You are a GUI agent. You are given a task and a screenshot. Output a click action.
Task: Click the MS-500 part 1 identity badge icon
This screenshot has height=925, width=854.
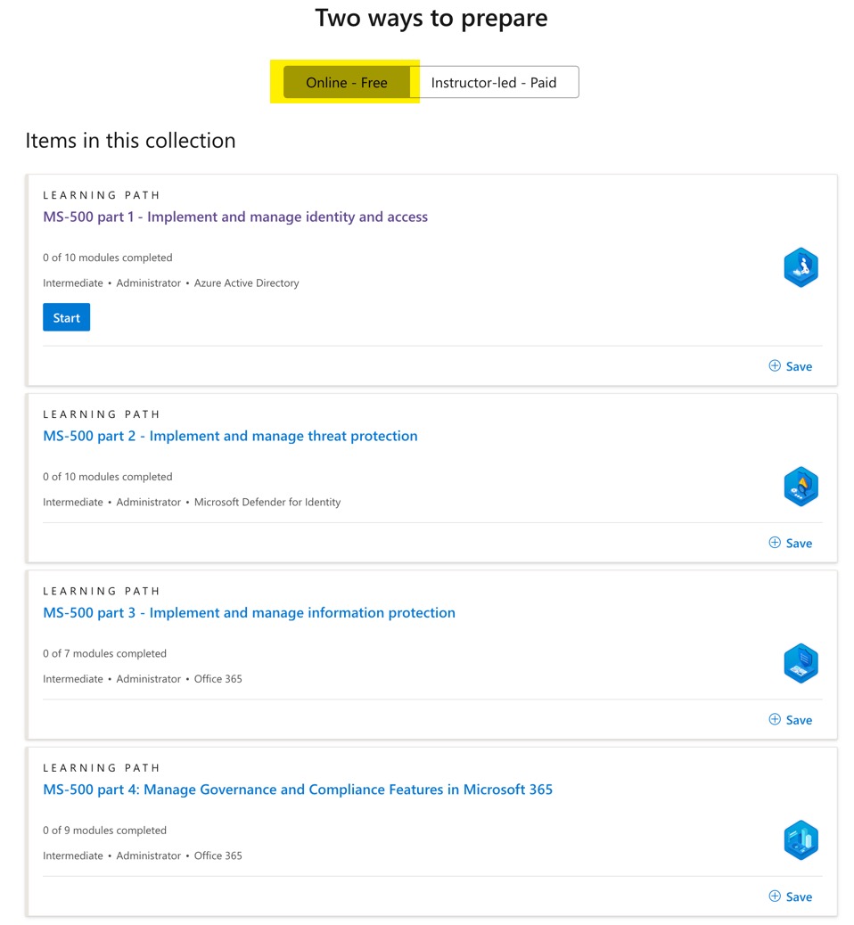[x=800, y=266]
